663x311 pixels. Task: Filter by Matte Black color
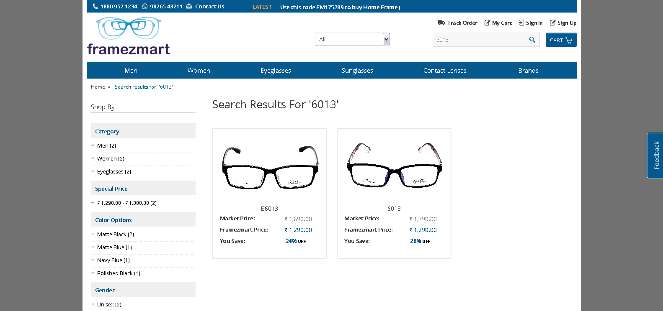[112, 235]
